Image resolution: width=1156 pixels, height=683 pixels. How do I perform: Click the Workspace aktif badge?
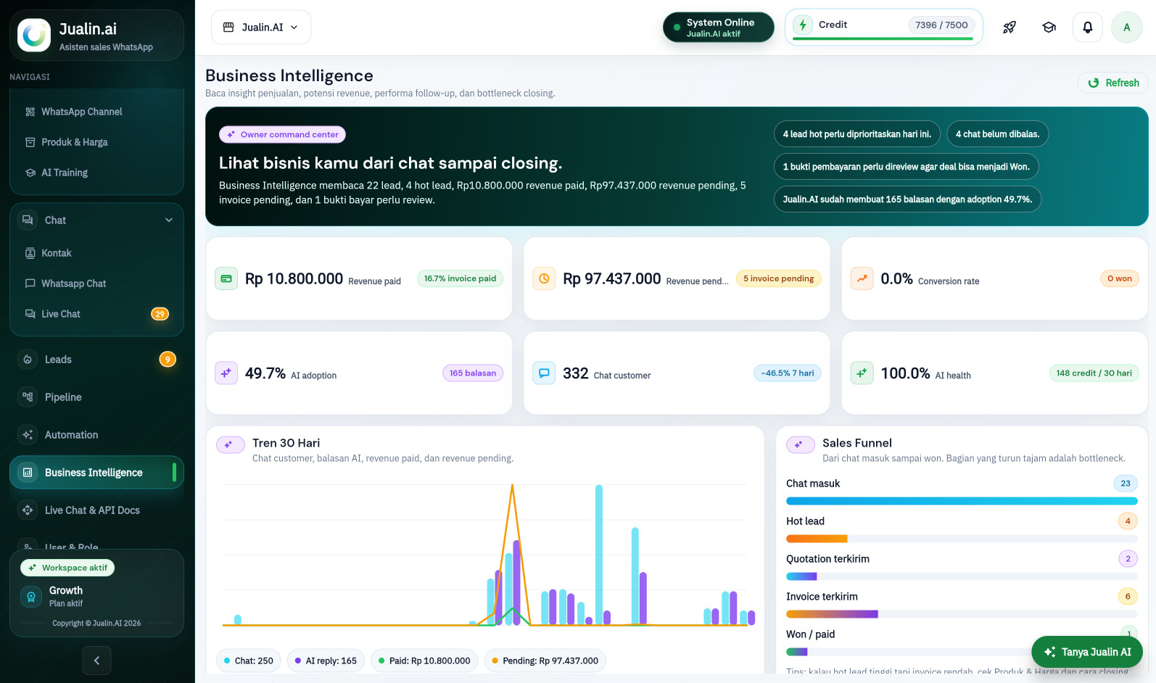67,568
